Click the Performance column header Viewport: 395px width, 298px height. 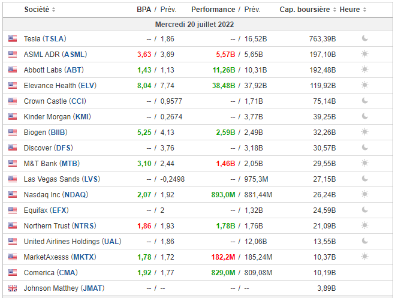coord(213,10)
